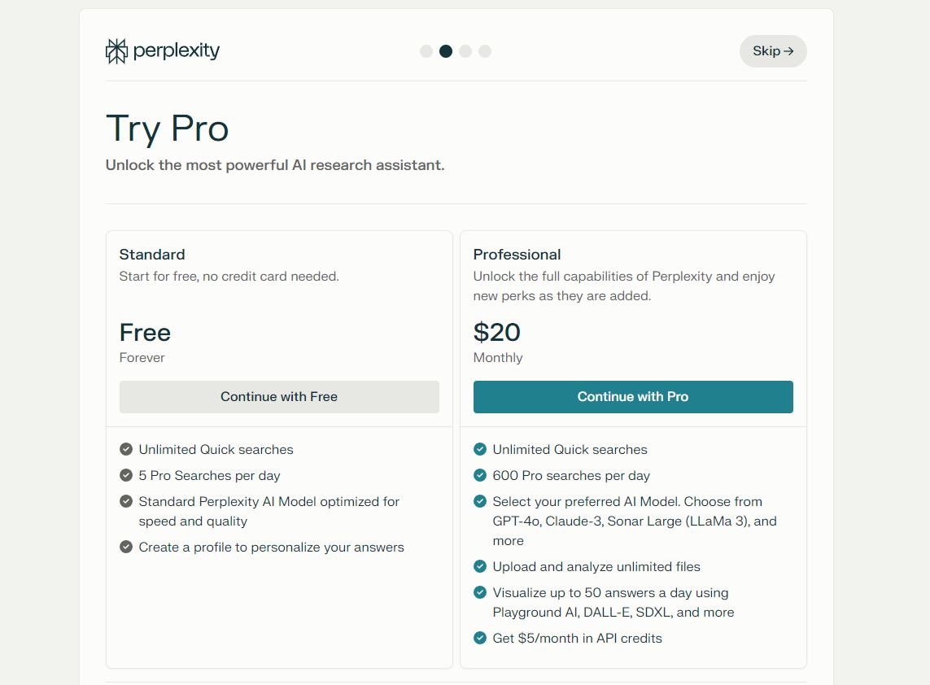
Task: Click the Professional plan heading
Action: [517, 255]
